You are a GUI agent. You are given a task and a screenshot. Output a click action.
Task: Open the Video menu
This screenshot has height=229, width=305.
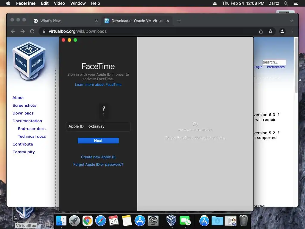pos(59,3)
